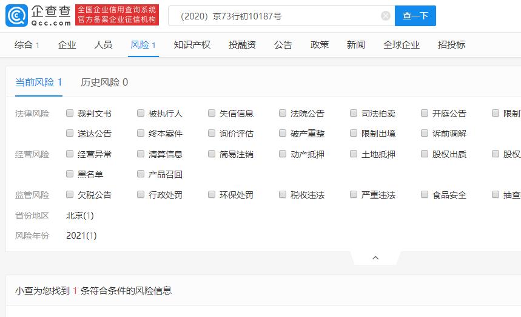
Task: Switch to 当前风险 sub-tab
Action: pyautogui.click(x=39, y=82)
